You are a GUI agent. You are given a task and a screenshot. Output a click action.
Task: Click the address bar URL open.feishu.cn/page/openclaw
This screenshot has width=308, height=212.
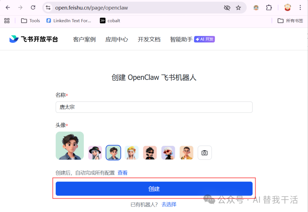(92, 8)
